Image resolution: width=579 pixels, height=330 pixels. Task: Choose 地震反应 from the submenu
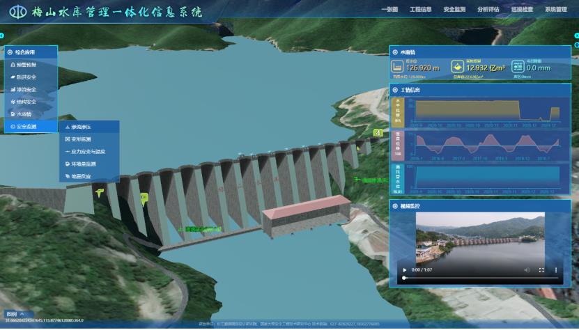point(89,176)
